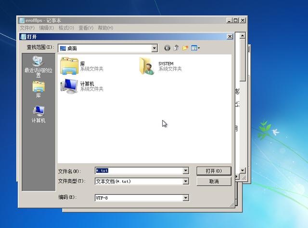The image size is (308, 228).
Task: Open the 编辑(E) menu in Notepad
Action: (x=46, y=28)
